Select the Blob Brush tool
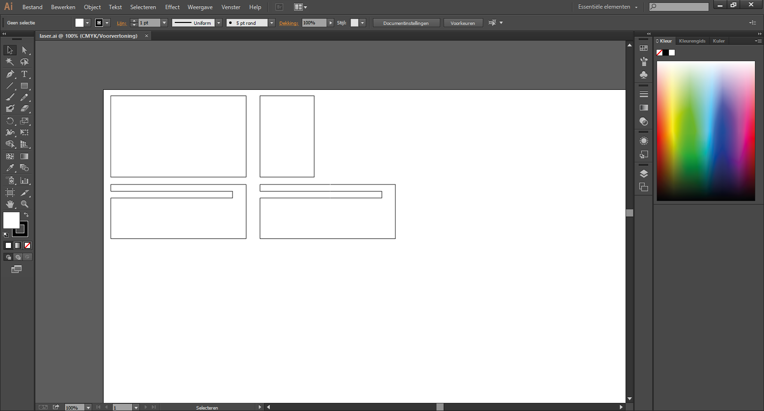The height and width of the screenshot is (411, 764). (x=10, y=108)
